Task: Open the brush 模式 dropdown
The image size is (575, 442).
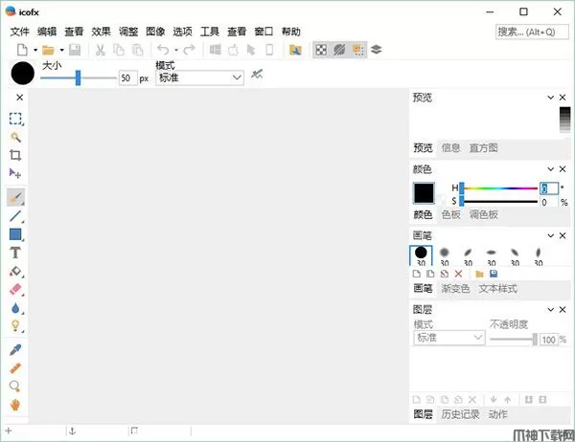Action: pos(199,78)
